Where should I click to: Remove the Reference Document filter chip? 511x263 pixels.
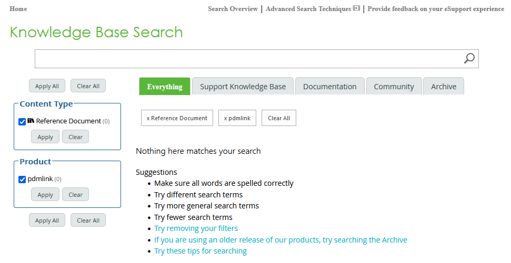[x=177, y=118]
